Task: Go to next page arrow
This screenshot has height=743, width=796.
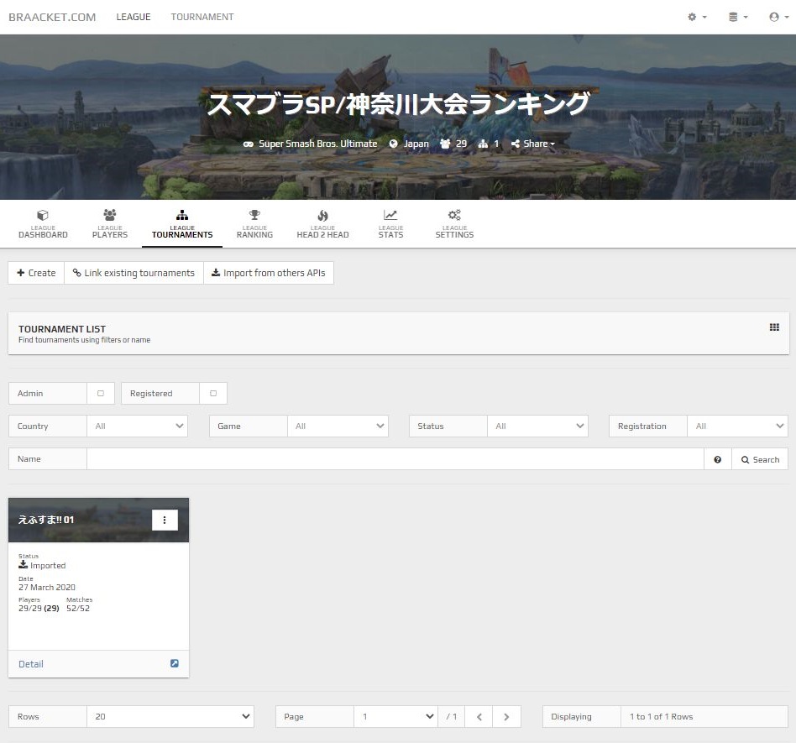Action: coord(506,717)
